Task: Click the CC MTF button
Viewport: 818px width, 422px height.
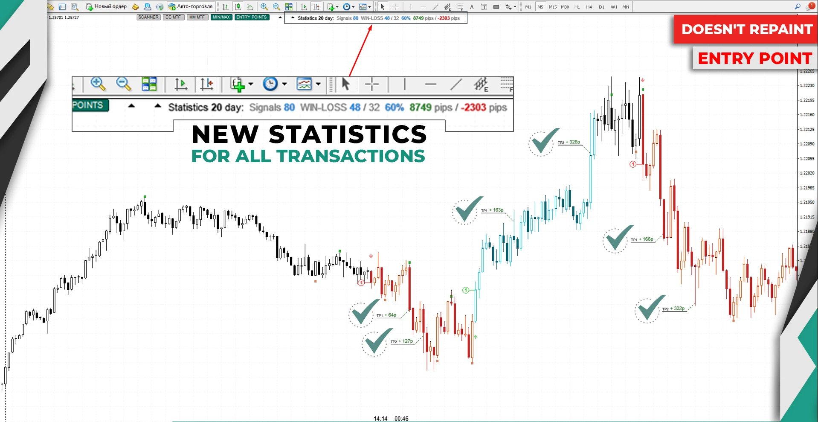Action: tap(173, 17)
